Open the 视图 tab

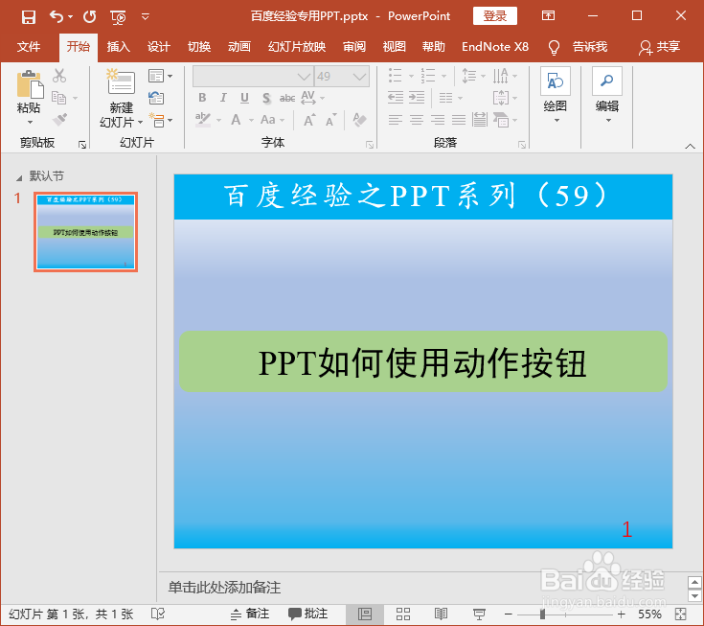pos(395,46)
